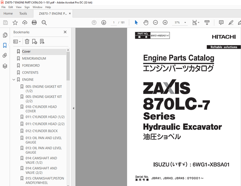Activate the Hand pan tool

click(146, 23)
